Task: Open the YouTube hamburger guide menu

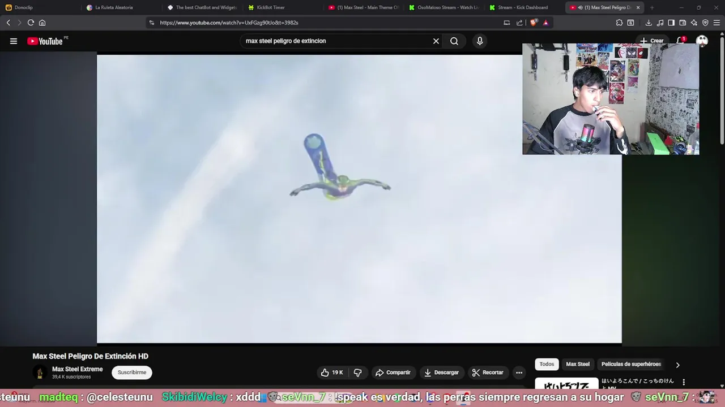Action: (x=14, y=41)
